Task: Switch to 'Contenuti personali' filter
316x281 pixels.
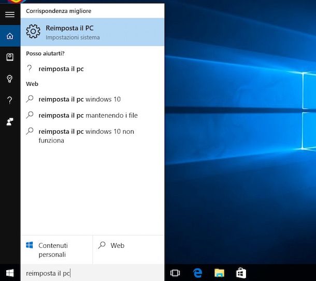Action: point(56,250)
